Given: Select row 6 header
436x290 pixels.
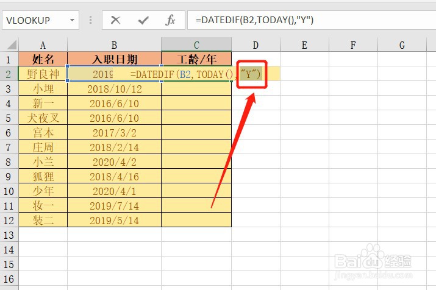Looking at the screenshot, I should (x=9, y=132).
